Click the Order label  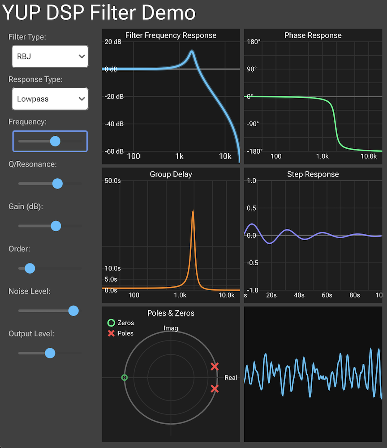point(19,249)
